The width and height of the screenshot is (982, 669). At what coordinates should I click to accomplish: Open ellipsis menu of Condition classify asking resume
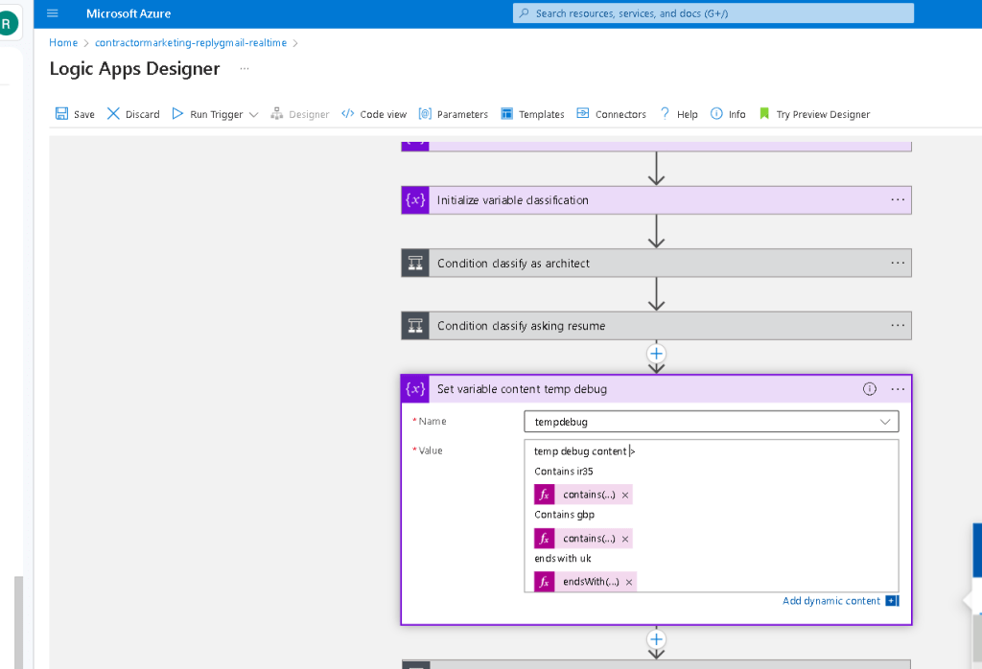coord(898,326)
